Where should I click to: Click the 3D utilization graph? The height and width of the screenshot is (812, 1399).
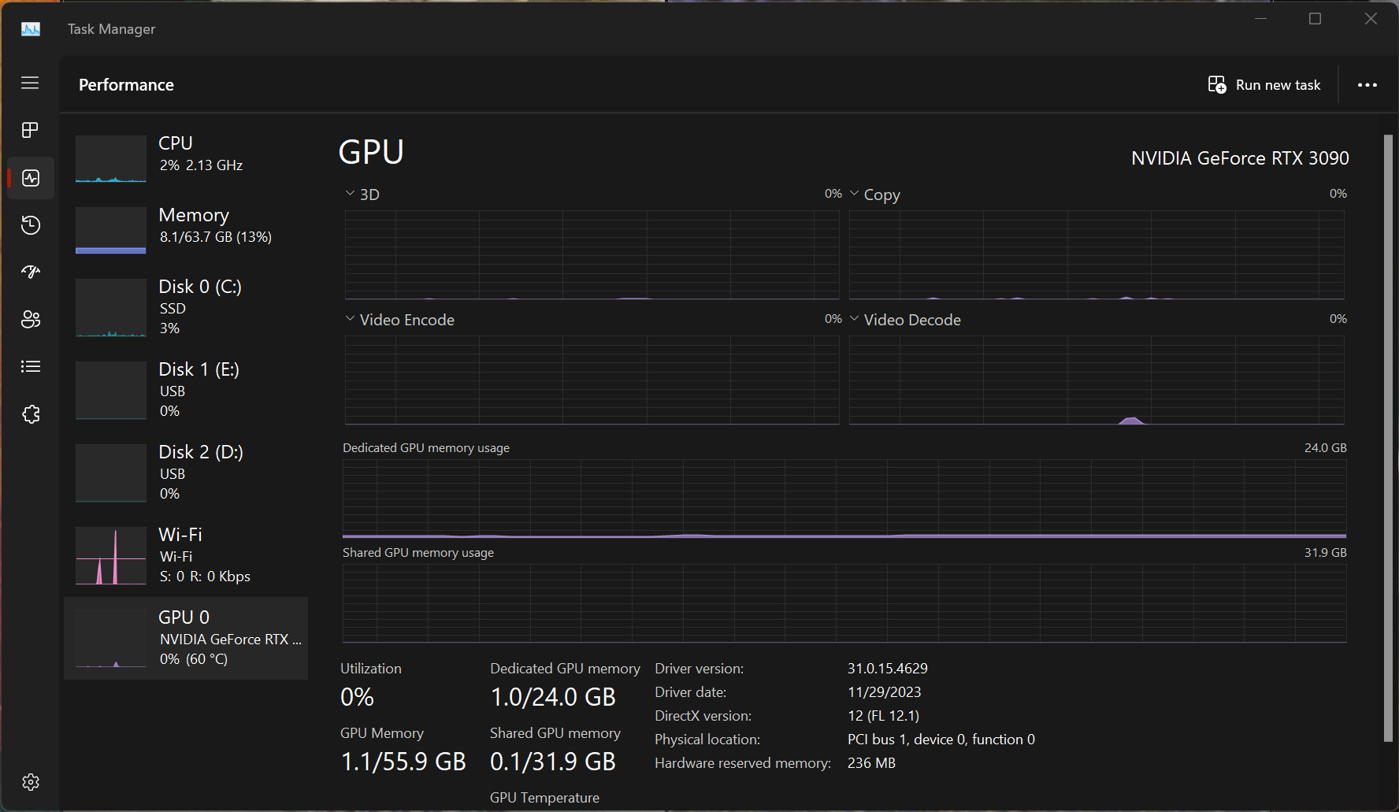coord(592,254)
